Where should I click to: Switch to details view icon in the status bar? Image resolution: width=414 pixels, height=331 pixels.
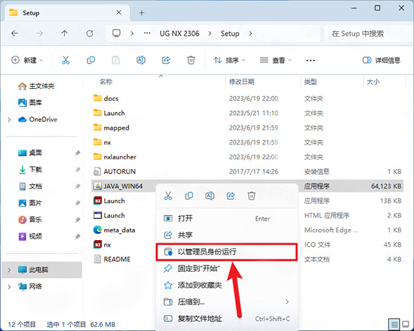[x=394, y=324]
